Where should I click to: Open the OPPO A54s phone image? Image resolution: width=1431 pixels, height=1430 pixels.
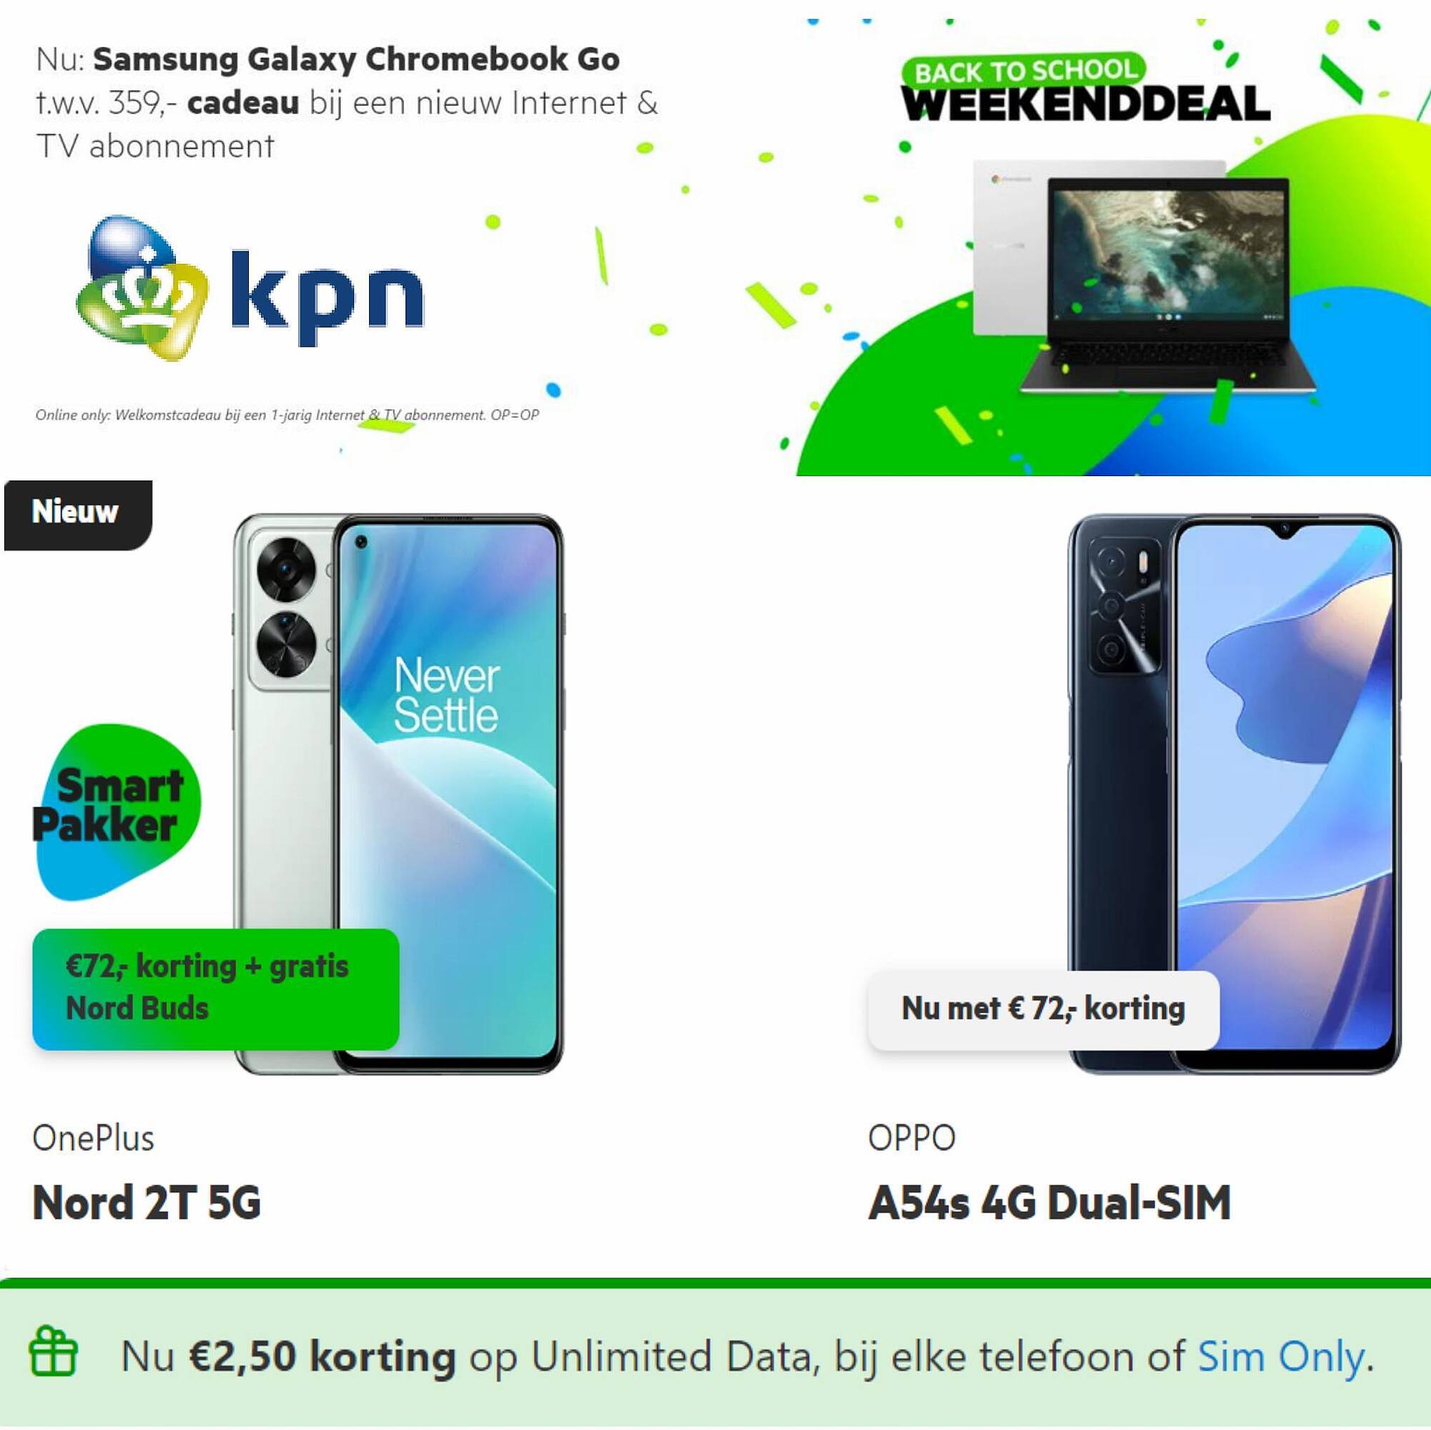(x=1234, y=793)
